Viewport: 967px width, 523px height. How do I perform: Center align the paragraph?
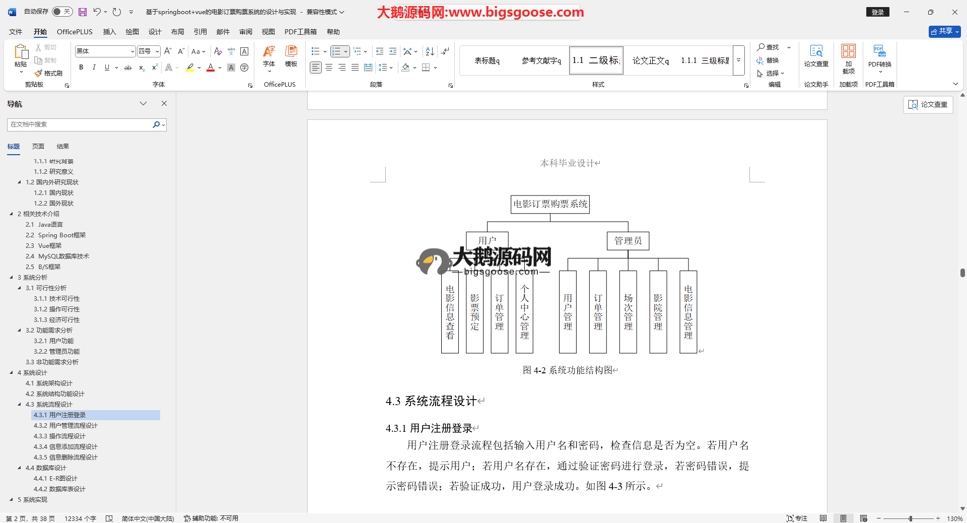tap(329, 68)
